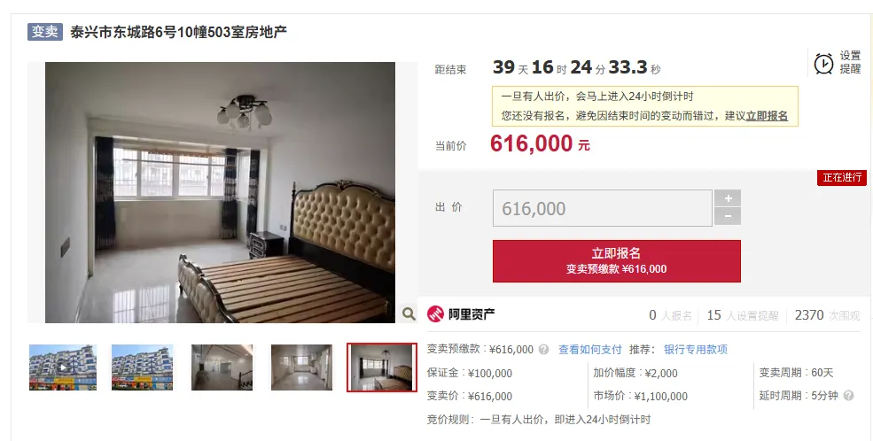
Task: Select the third thumbnail with staircase room
Action: tap(222, 367)
